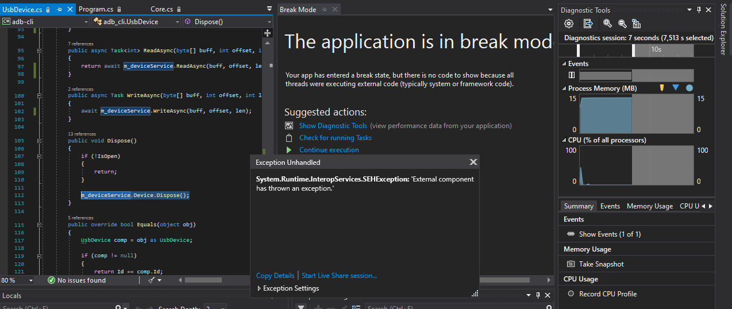Image resolution: width=732 pixels, height=309 pixels.
Task: Click the exception popup resize grip
Action: pyautogui.click(x=475, y=293)
